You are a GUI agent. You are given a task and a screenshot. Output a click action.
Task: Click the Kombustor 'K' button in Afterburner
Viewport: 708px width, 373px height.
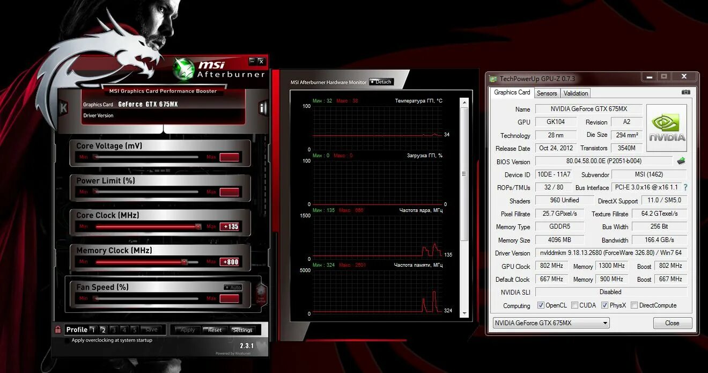pos(63,108)
